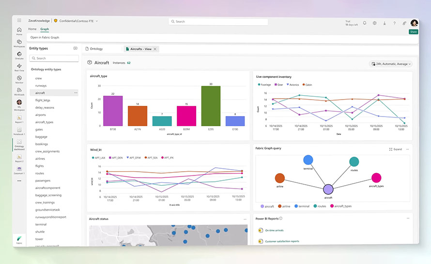
Task: Click the ZavaKnowledge workspace name
Action: 39,21
